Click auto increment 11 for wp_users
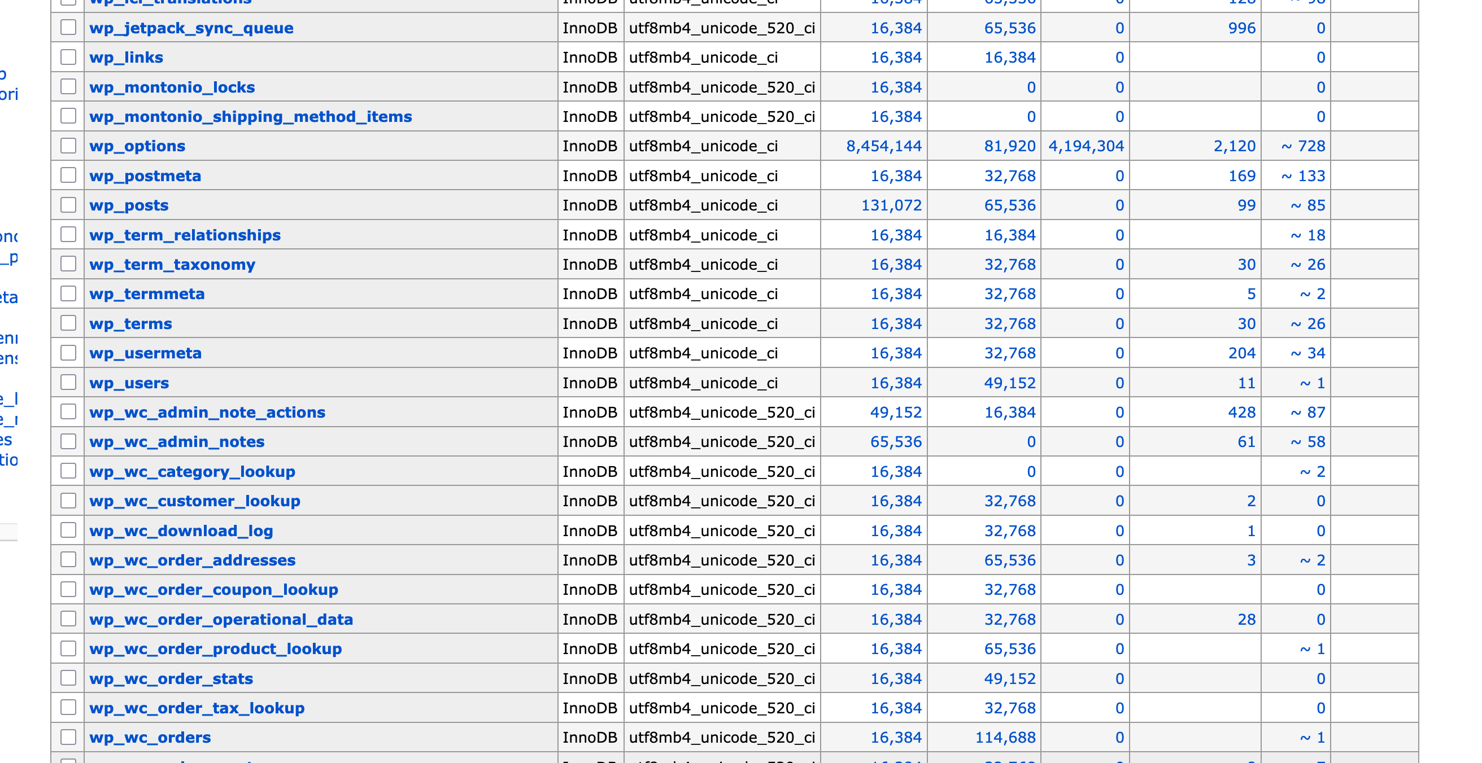Image resolution: width=1482 pixels, height=763 pixels. (1246, 383)
